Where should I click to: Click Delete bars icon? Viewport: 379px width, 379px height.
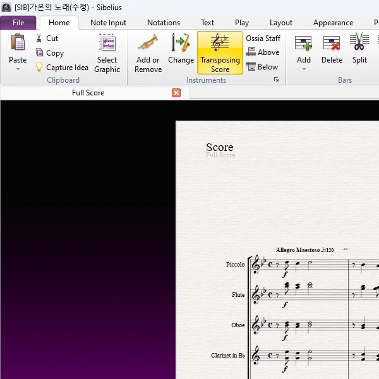point(332,43)
